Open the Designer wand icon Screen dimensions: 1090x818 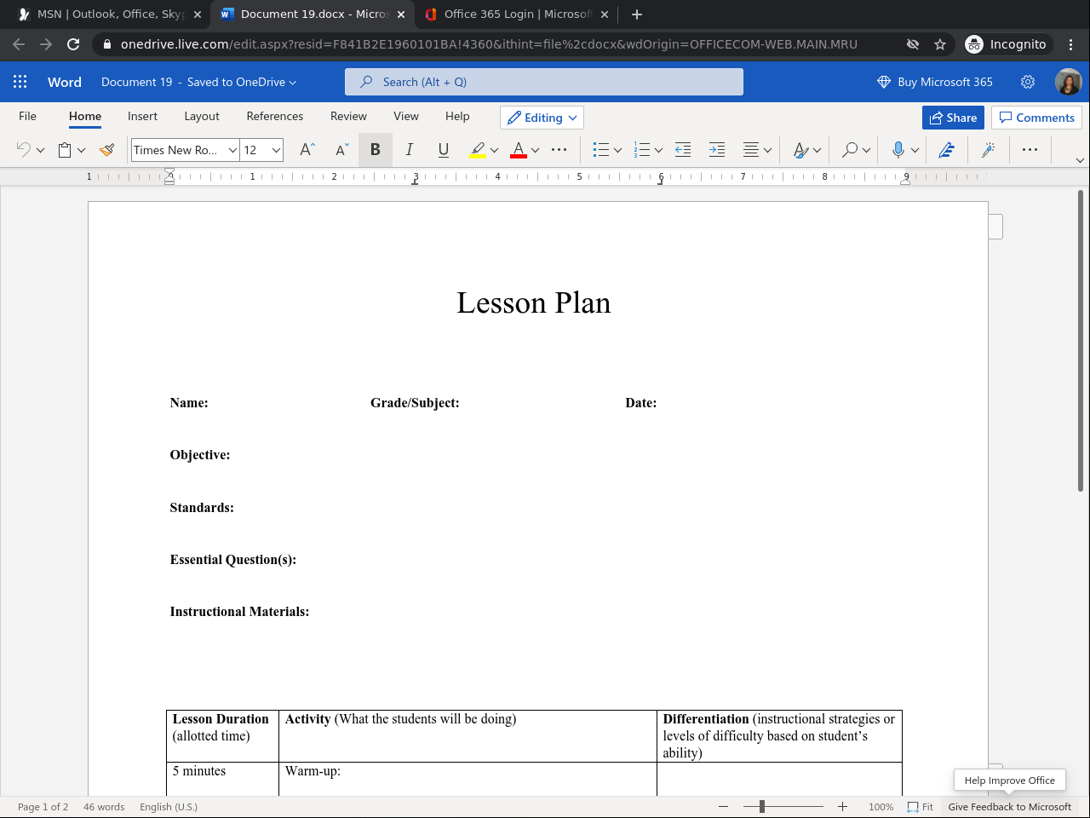[x=988, y=150]
